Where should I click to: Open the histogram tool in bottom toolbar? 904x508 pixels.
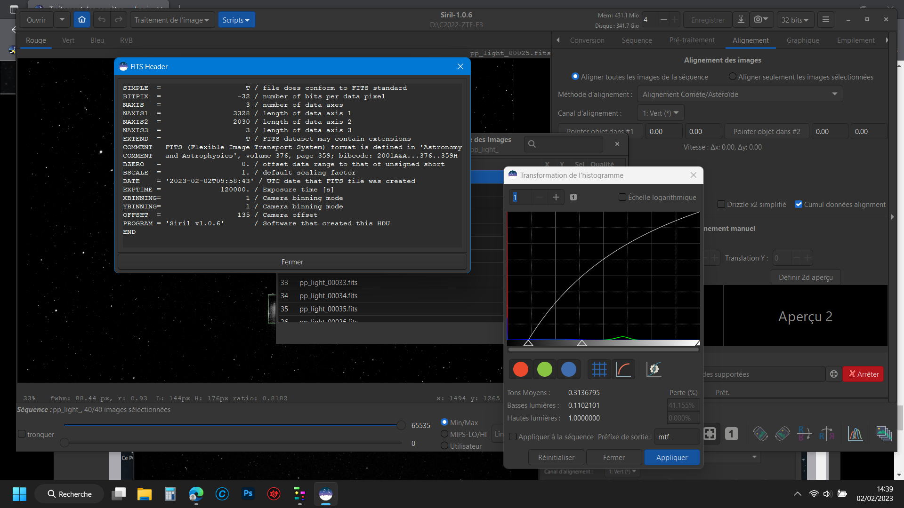(x=855, y=434)
